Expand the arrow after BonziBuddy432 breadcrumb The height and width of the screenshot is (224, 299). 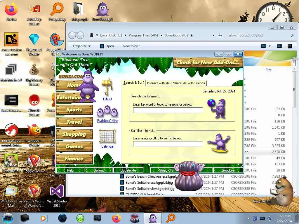coord(192,35)
